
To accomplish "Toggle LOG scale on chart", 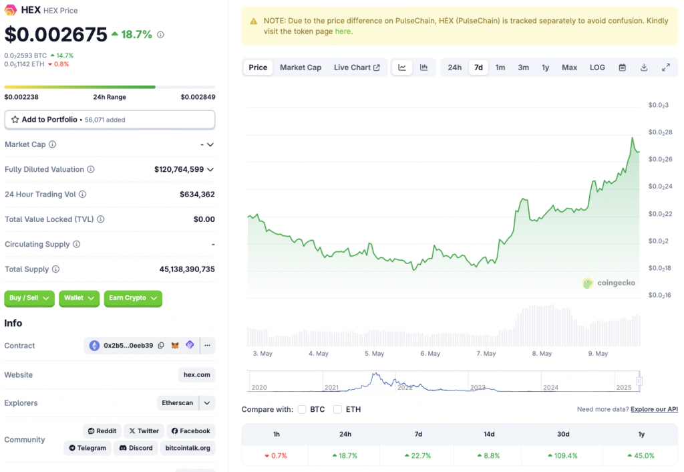I will [x=597, y=68].
